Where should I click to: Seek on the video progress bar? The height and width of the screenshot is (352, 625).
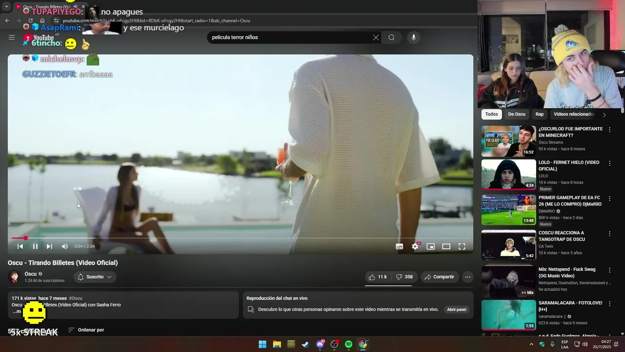click(x=242, y=238)
